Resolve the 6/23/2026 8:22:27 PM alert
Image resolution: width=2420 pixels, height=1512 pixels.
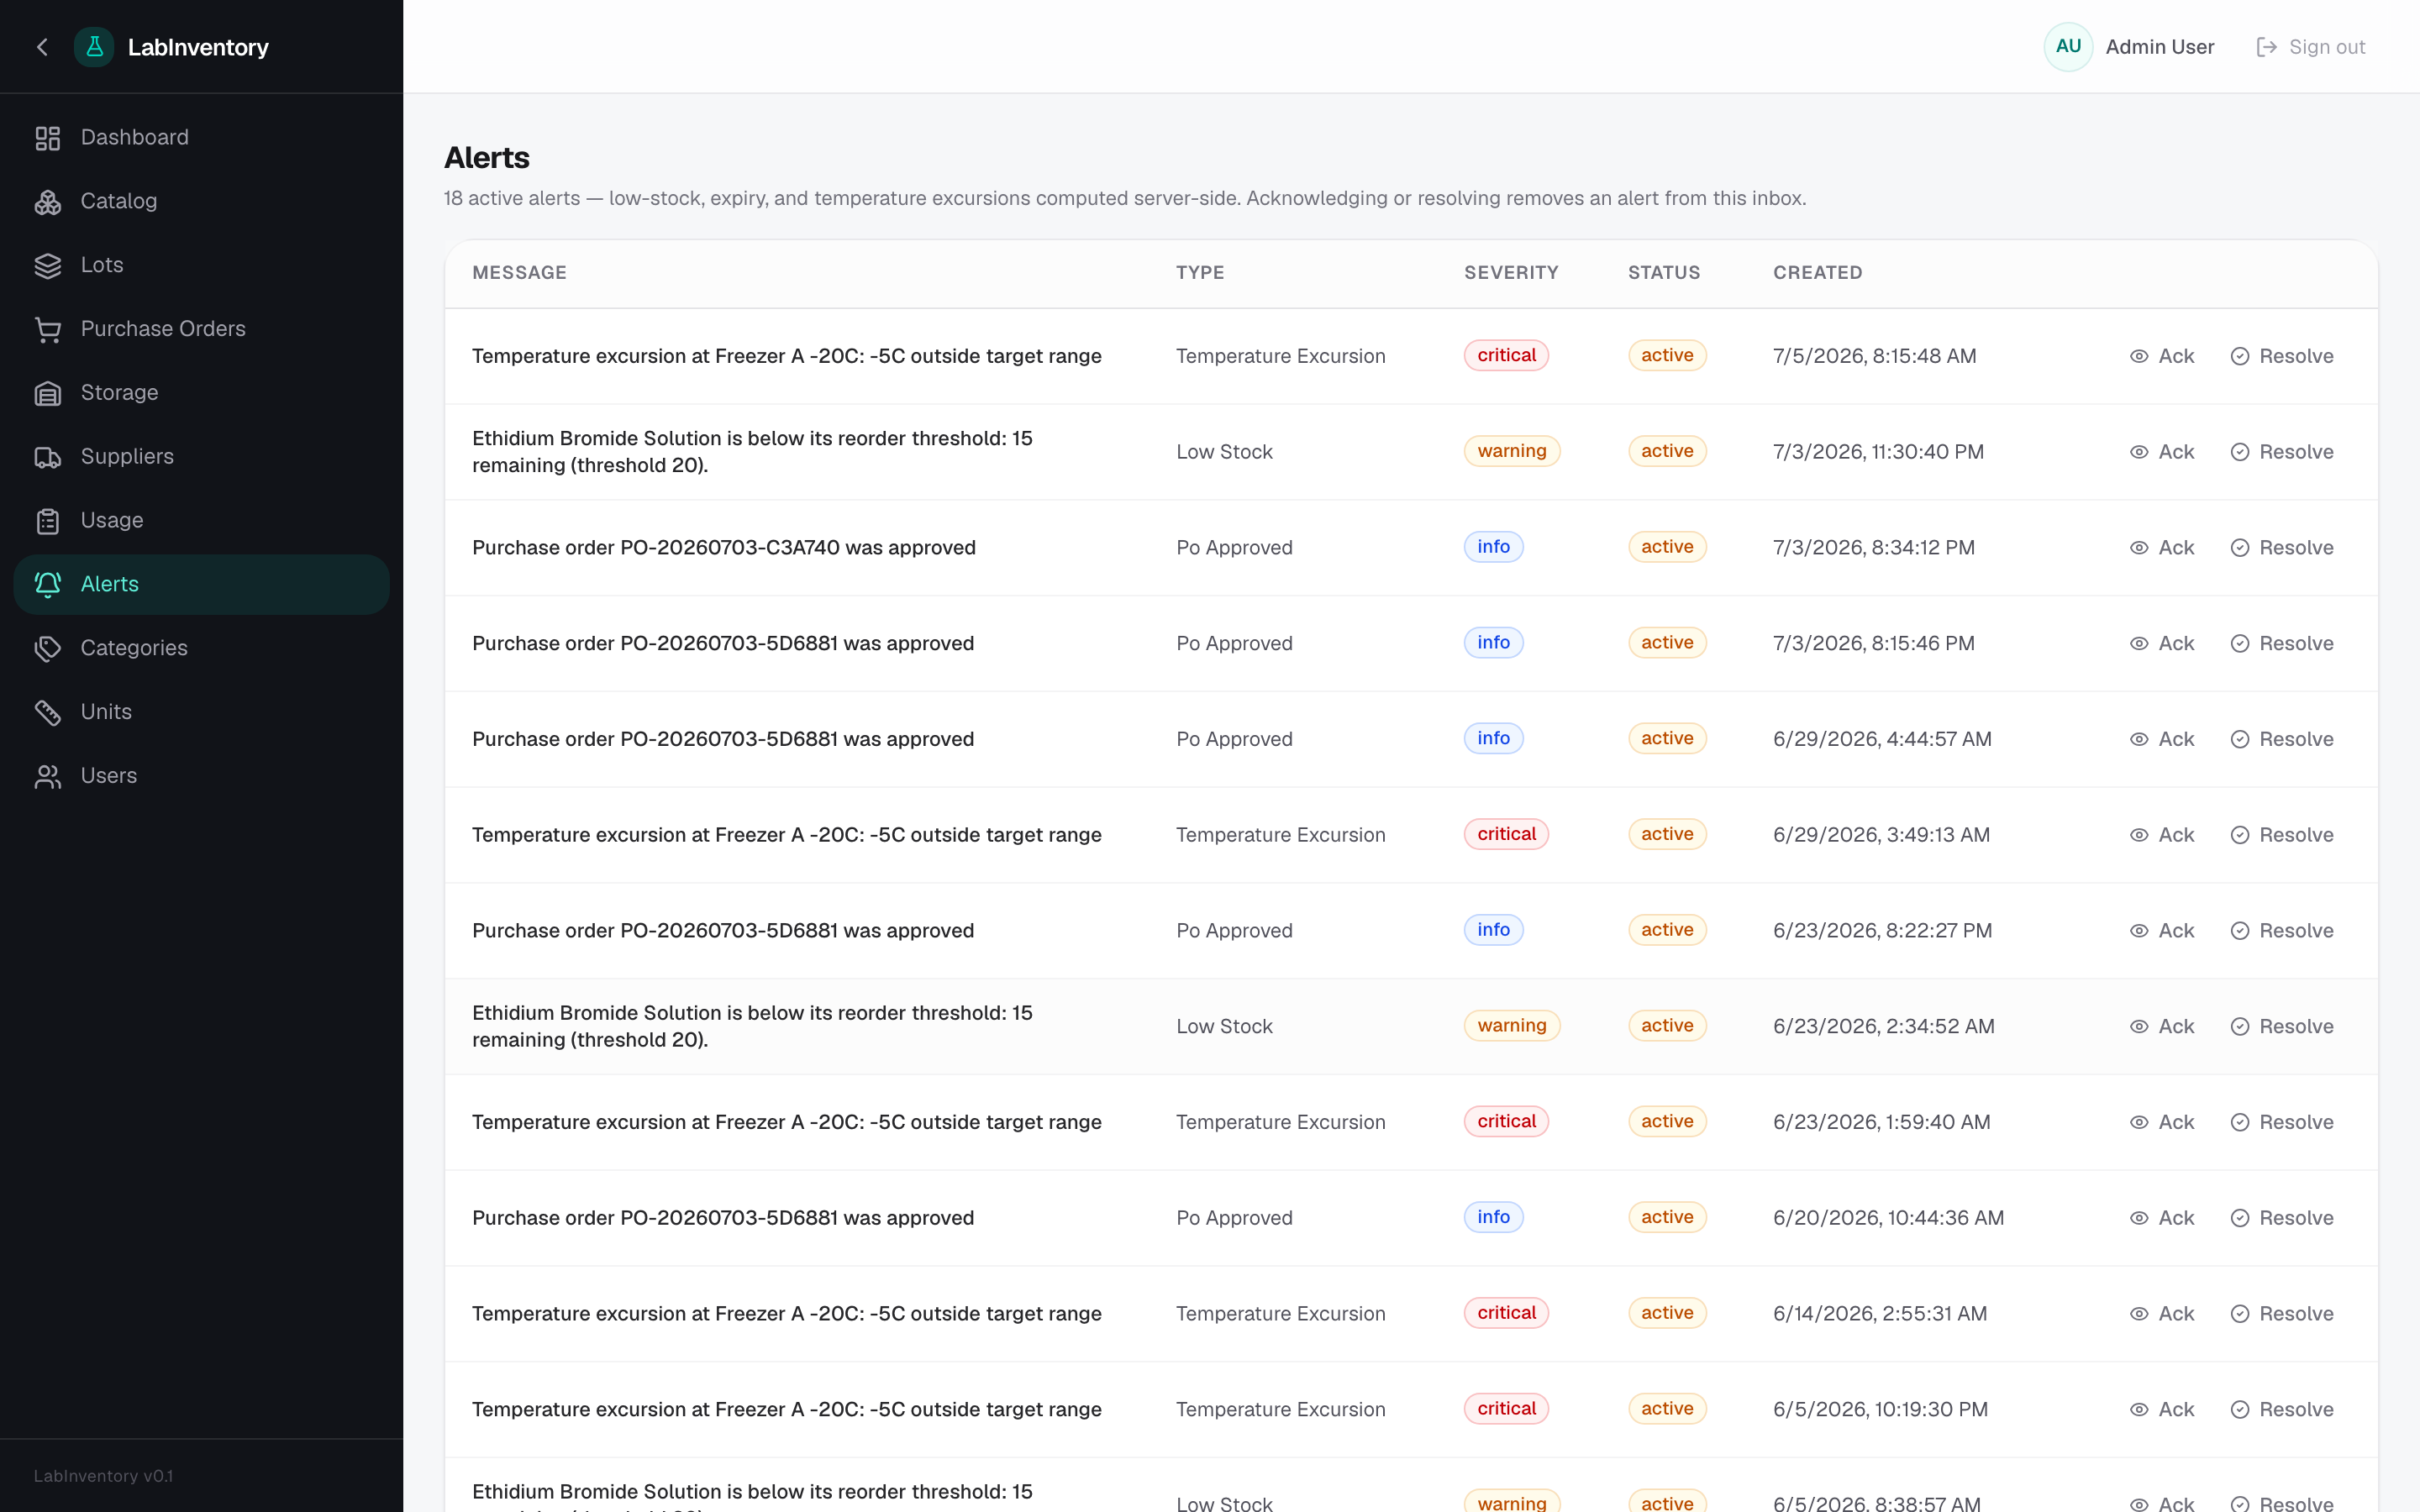[2281, 931]
